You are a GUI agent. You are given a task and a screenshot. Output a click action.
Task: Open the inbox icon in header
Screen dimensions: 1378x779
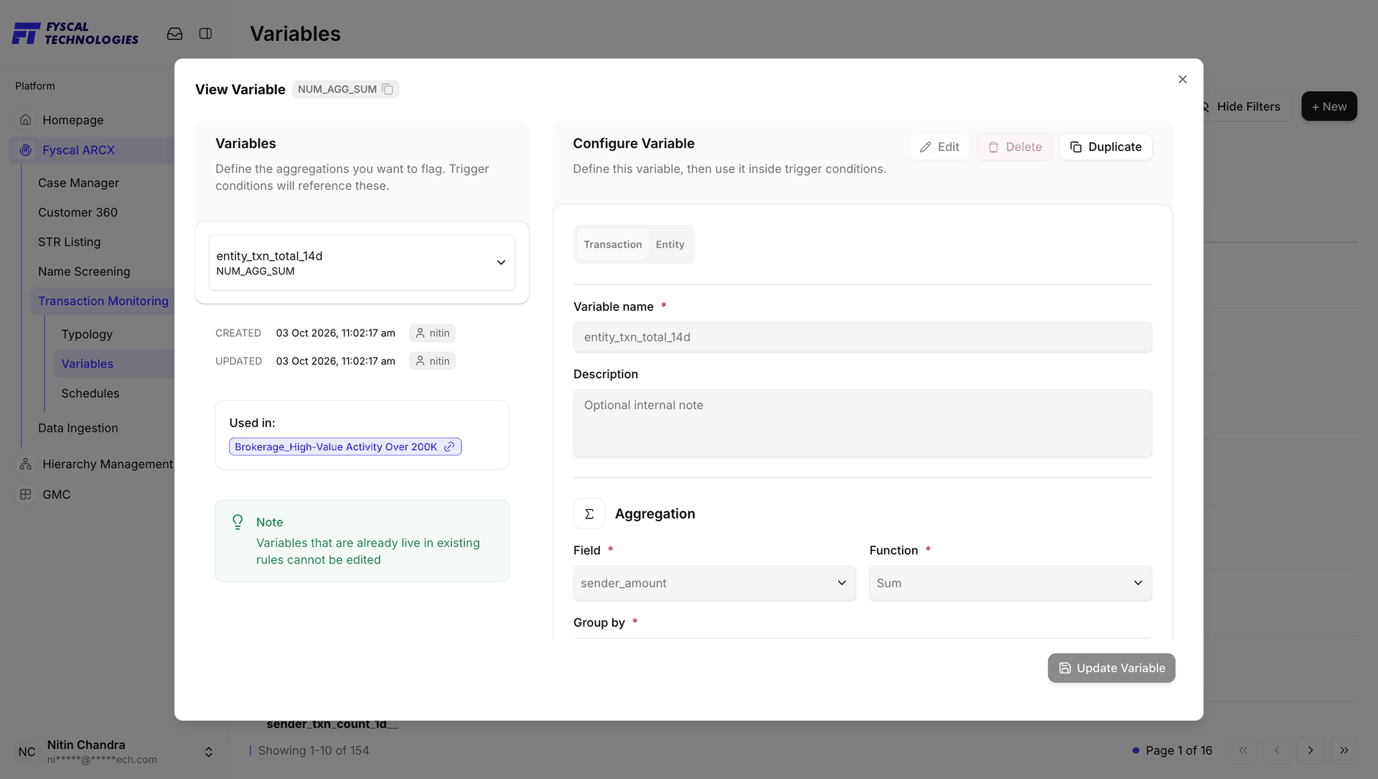174,34
